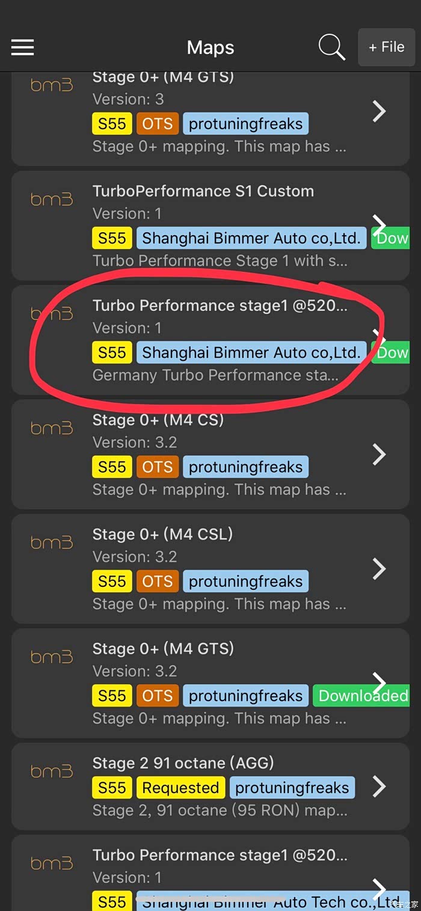Expand the Stage 0+ (M4 CS) map chevron
Viewport: 421px width, 911px height.
[379, 455]
